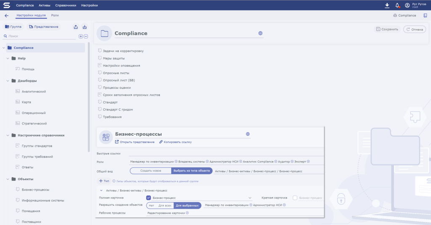Click the user profile avatar icon
Image resolution: width=431 pixels, height=225 pixels.
[407, 5]
